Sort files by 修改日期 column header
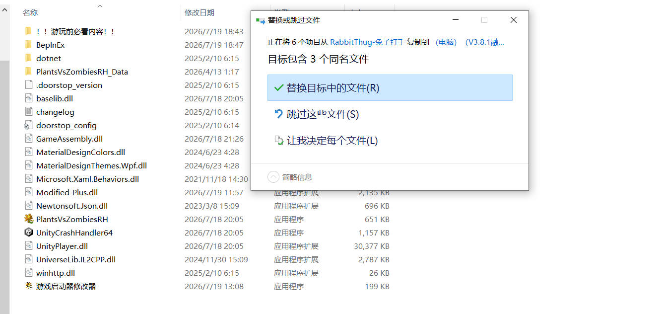This screenshot has height=314, width=661. click(x=199, y=12)
